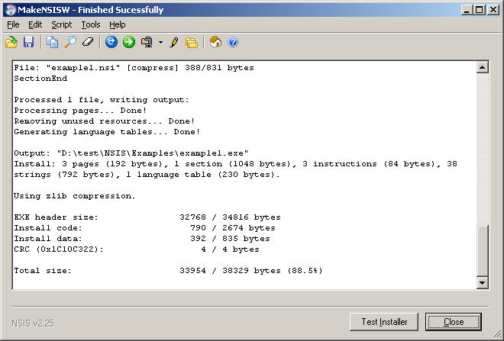Open the Edit menu
The width and height of the screenshot is (504, 341).
click(x=35, y=24)
